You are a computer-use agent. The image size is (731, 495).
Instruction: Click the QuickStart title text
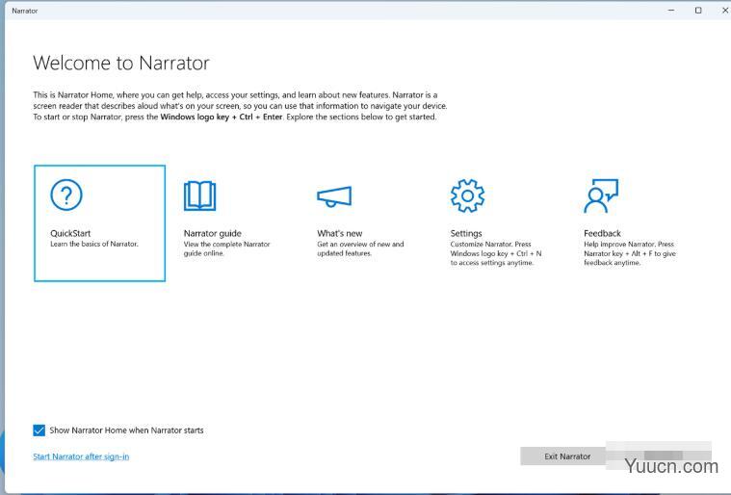coord(70,233)
